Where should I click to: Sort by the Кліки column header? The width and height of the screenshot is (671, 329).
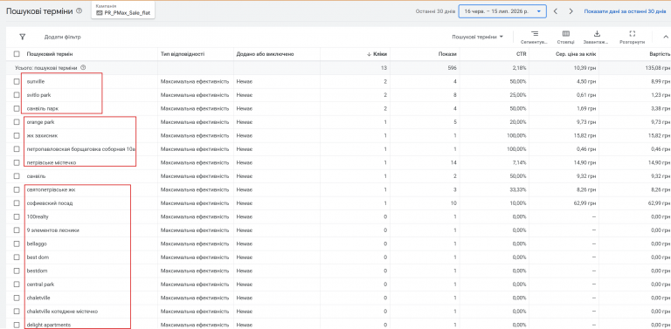377,54
